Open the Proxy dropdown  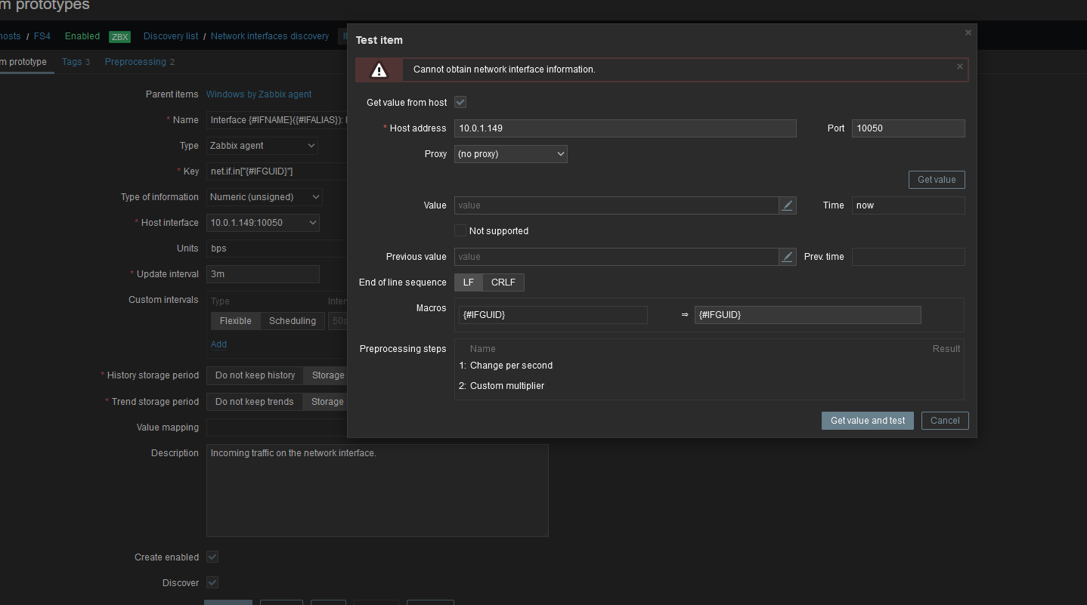click(510, 154)
